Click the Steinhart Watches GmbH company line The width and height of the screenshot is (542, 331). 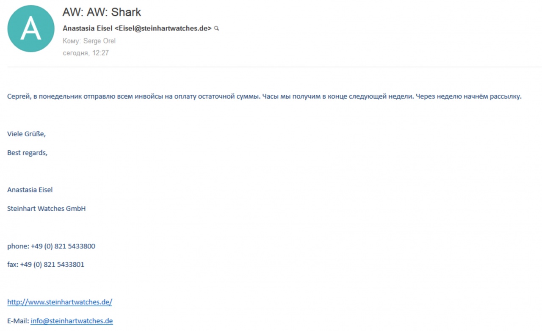pyautogui.click(x=47, y=209)
